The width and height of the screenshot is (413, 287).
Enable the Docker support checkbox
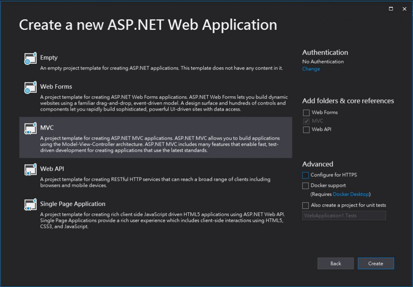306,186
